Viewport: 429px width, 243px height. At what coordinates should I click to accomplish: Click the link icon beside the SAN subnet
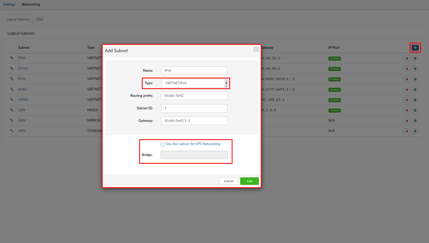12,131
